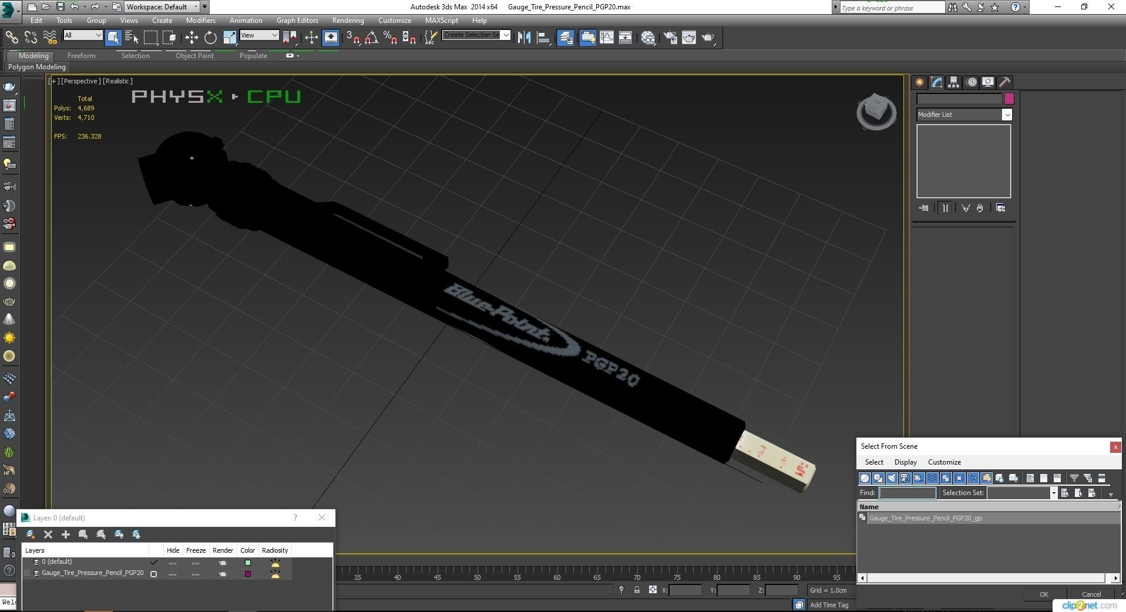The height and width of the screenshot is (612, 1126).
Task: Switch to the Hierarchy command panel
Action: [x=954, y=82]
